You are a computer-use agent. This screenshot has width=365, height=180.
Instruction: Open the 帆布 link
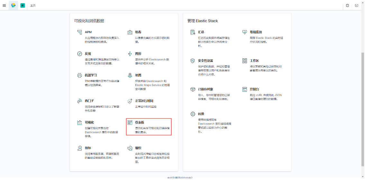tap(138, 32)
